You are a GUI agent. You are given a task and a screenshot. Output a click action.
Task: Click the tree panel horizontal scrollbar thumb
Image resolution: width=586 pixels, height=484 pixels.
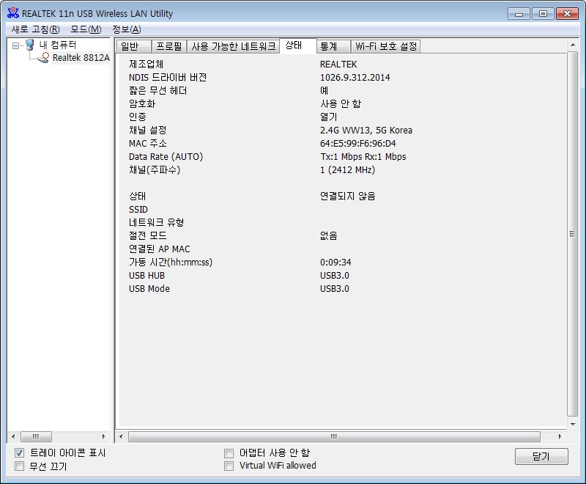coord(36,436)
